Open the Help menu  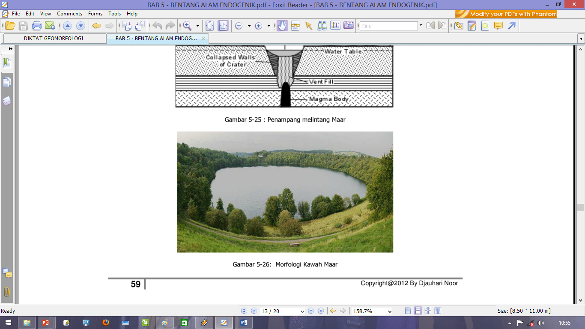pos(132,14)
